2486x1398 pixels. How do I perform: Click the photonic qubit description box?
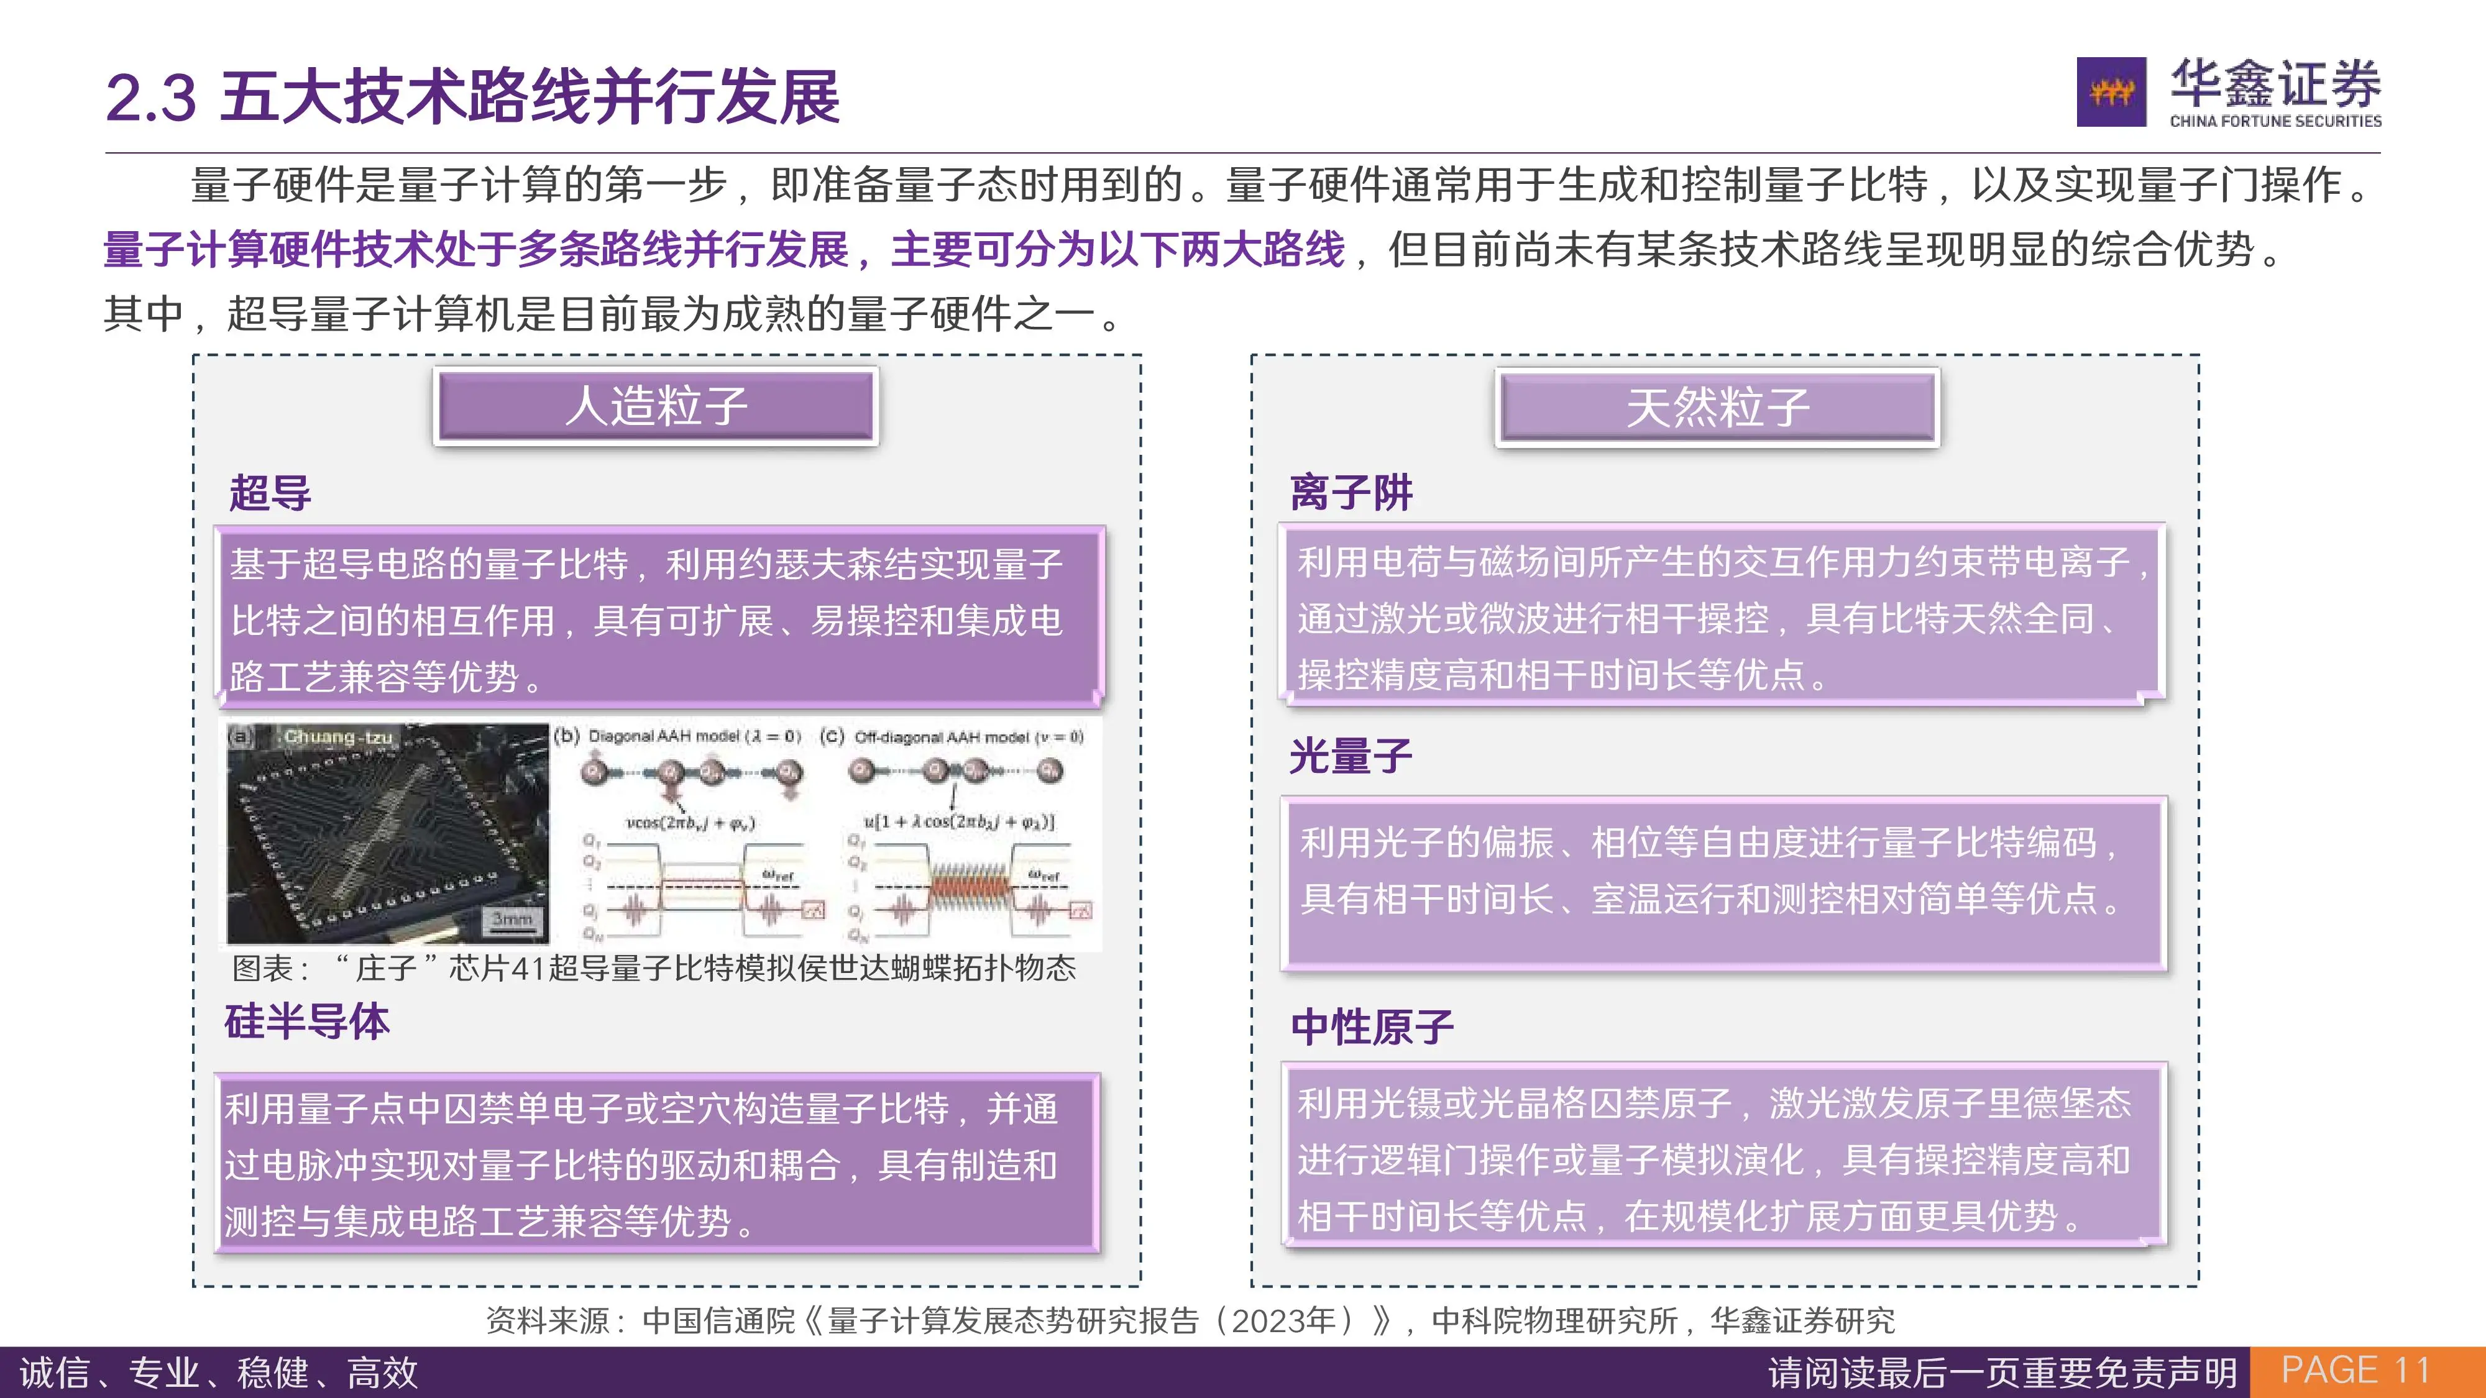pyautogui.click(x=1723, y=883)
